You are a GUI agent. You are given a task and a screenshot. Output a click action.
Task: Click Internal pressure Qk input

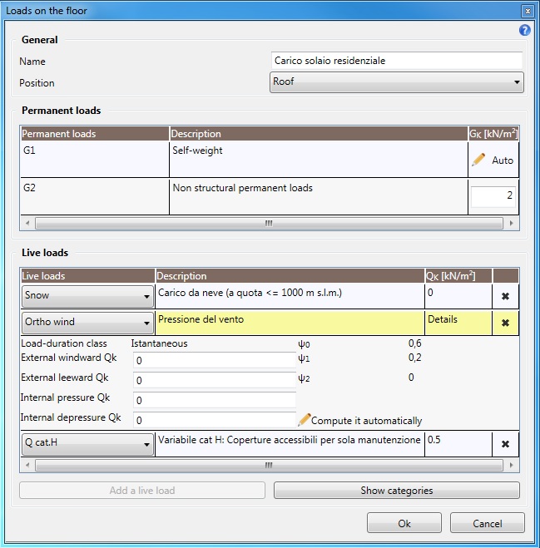point(215,400)
